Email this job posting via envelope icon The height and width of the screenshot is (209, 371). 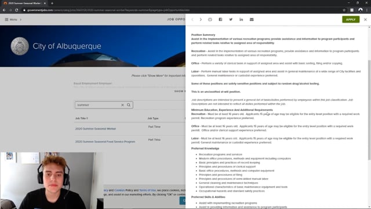(252, 19)
